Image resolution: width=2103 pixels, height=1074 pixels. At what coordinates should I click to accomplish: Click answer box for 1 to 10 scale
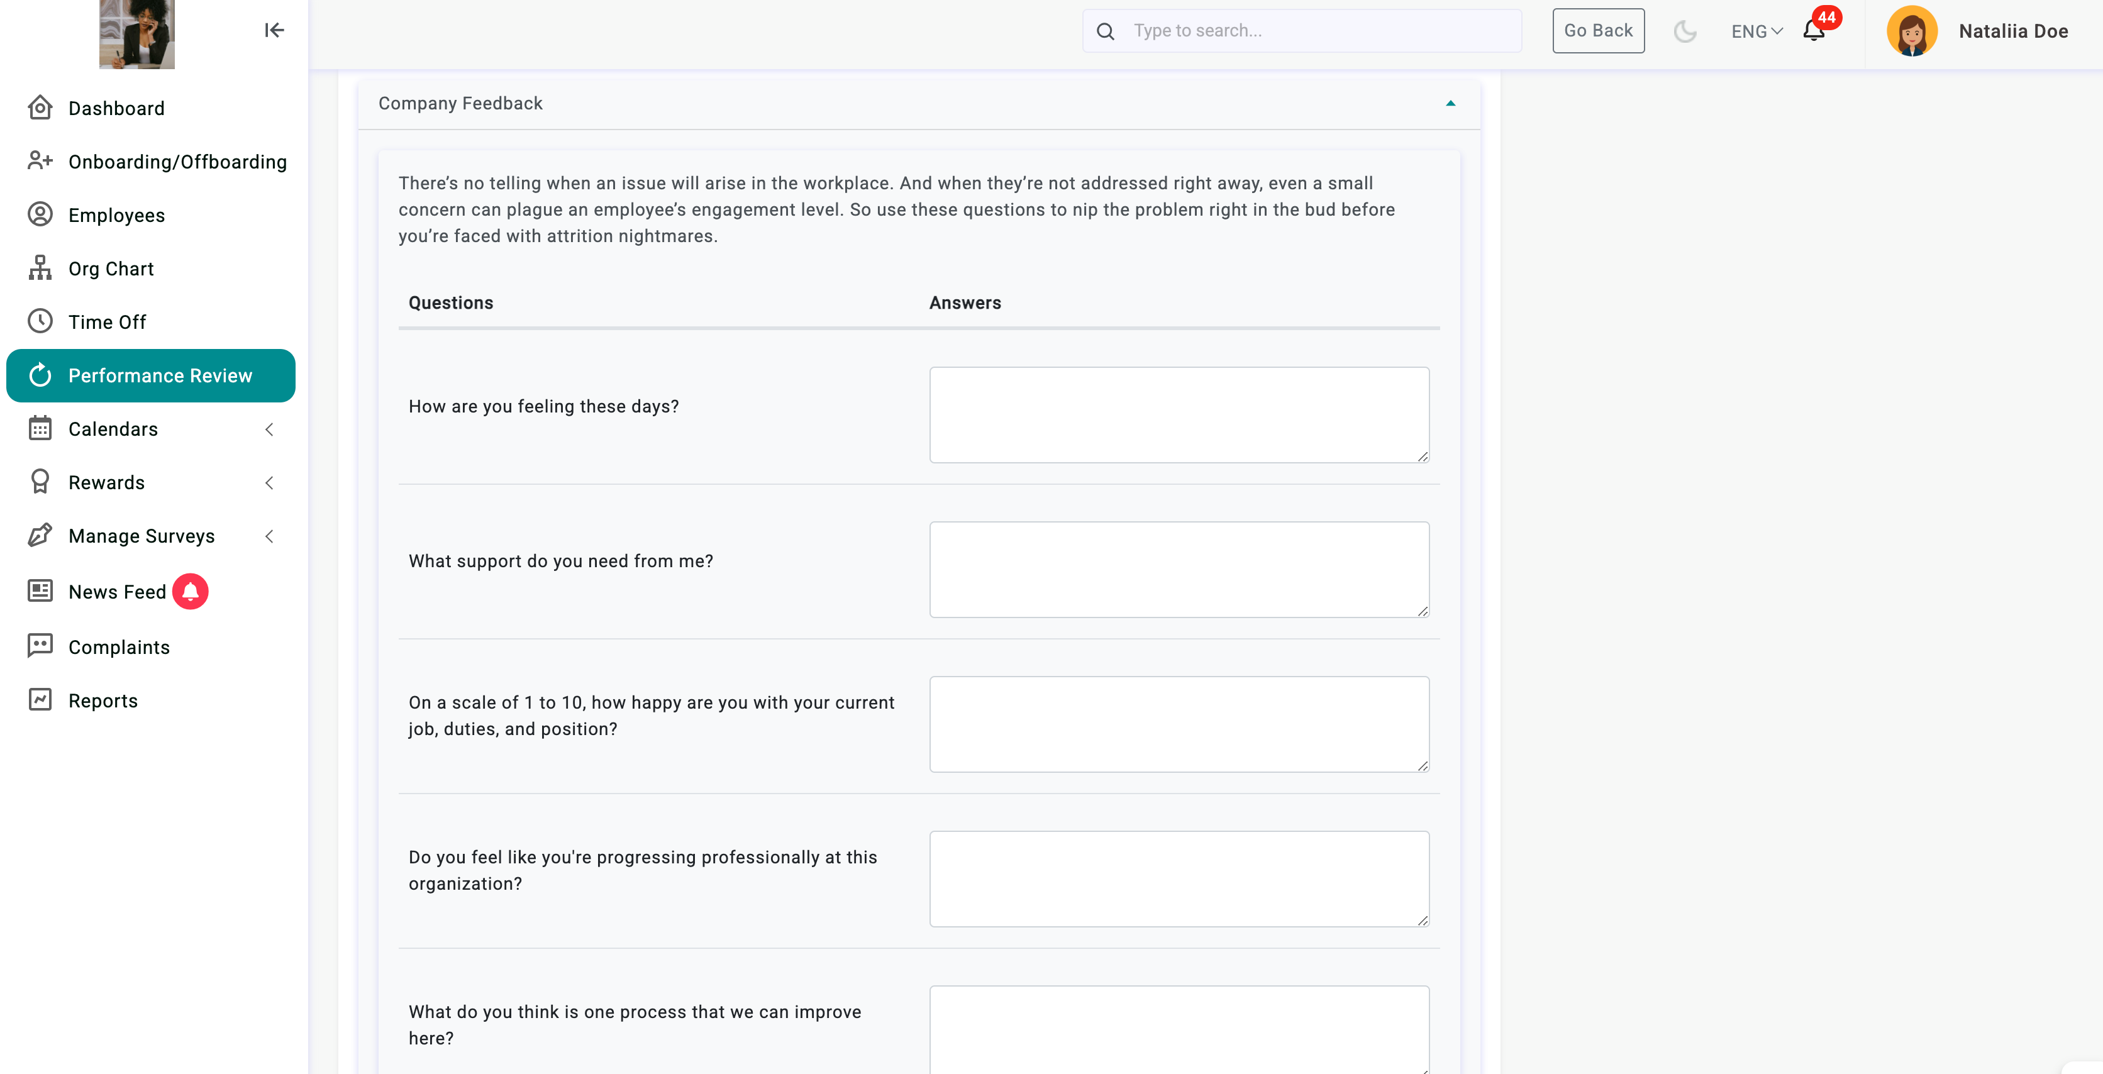pyautogui.click(x=1179, y=724)
